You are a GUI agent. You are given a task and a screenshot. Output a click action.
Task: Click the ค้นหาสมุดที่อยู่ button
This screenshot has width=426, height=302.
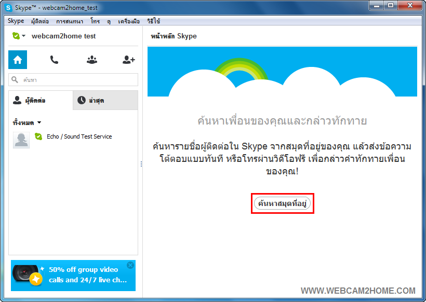283,204
